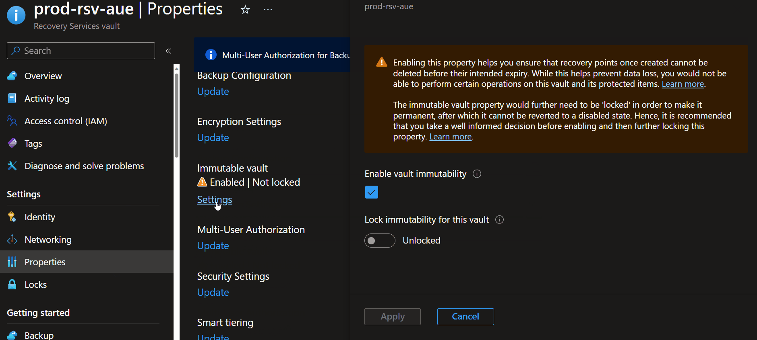This screenshot has height=340, width=757.
Task: Click the Immutable vault warning triangle icon
Action: click(x=202, y=182)
